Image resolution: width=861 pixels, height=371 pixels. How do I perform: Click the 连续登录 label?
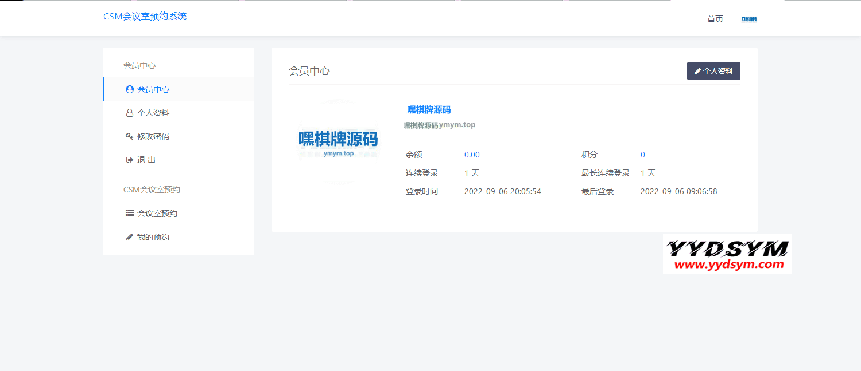tap(422, 173)
